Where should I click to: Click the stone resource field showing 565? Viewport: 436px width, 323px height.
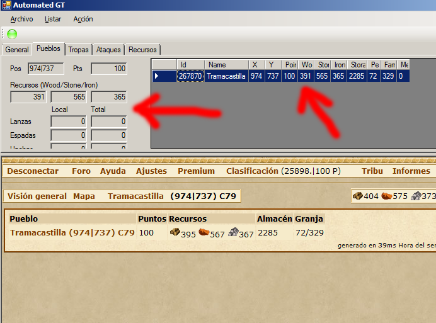point(69,97)
